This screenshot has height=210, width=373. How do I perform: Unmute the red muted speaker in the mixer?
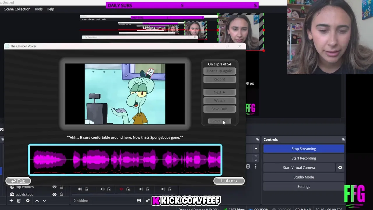(x=121, y=189)
